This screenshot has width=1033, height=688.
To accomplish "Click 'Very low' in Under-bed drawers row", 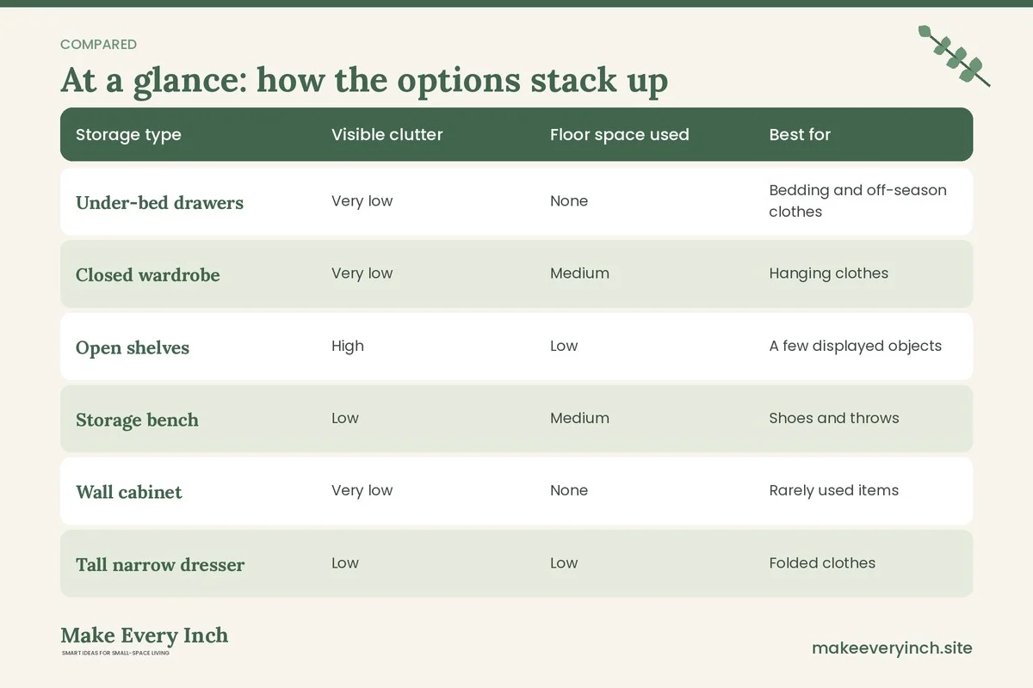I will (362, 201).
